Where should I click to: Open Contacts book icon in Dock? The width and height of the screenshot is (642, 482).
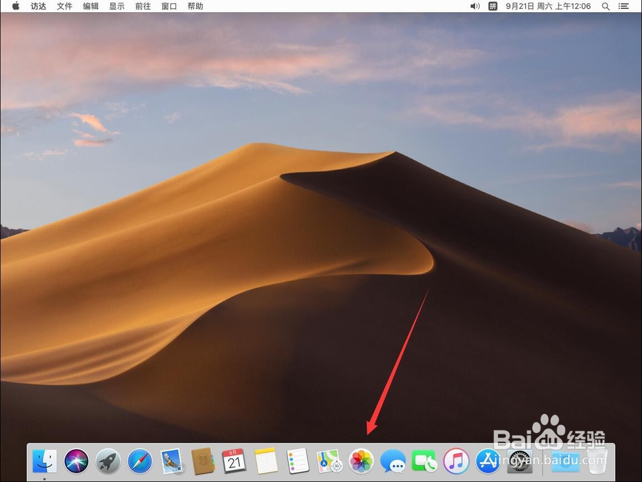pyautogui.click(x=203, y=461)
